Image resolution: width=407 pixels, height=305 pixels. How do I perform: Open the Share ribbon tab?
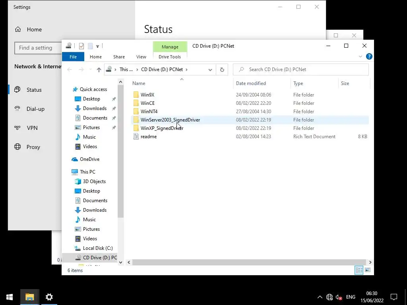click(x=119, y=56)
